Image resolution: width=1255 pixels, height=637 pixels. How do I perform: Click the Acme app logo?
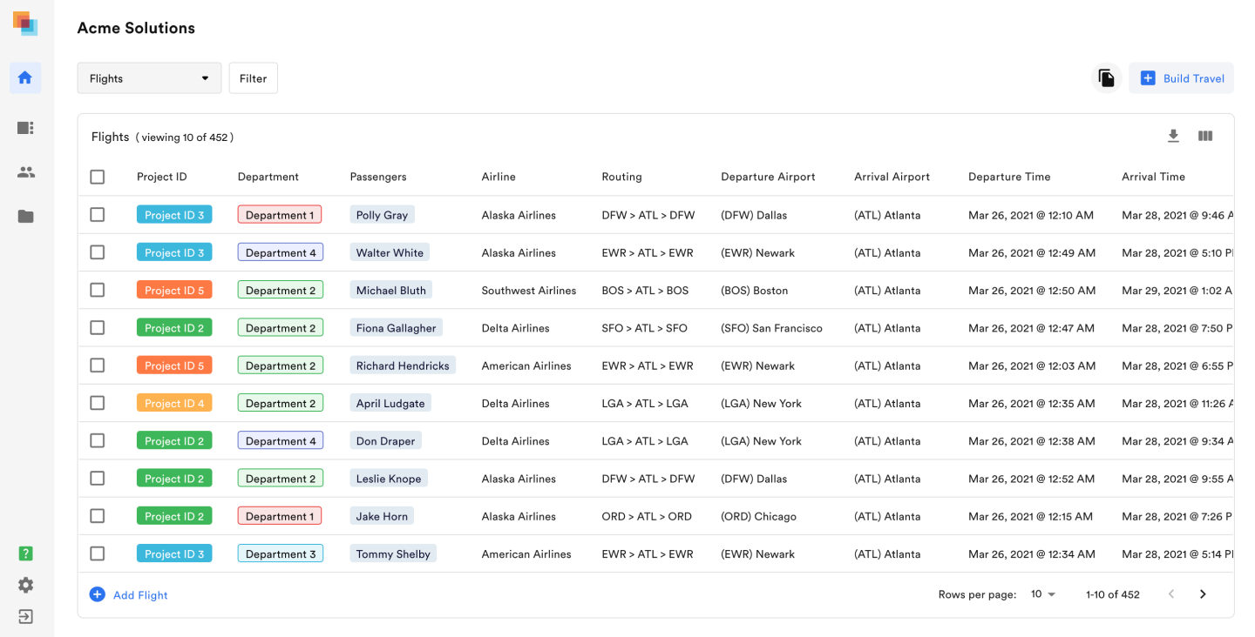point(25,23)
